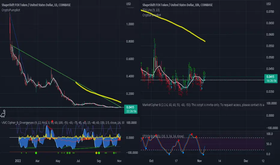The image size is (280, 165).
Task: Click the 0.0450 price level on the right chart axis
Action: click(x=270, y=69)
